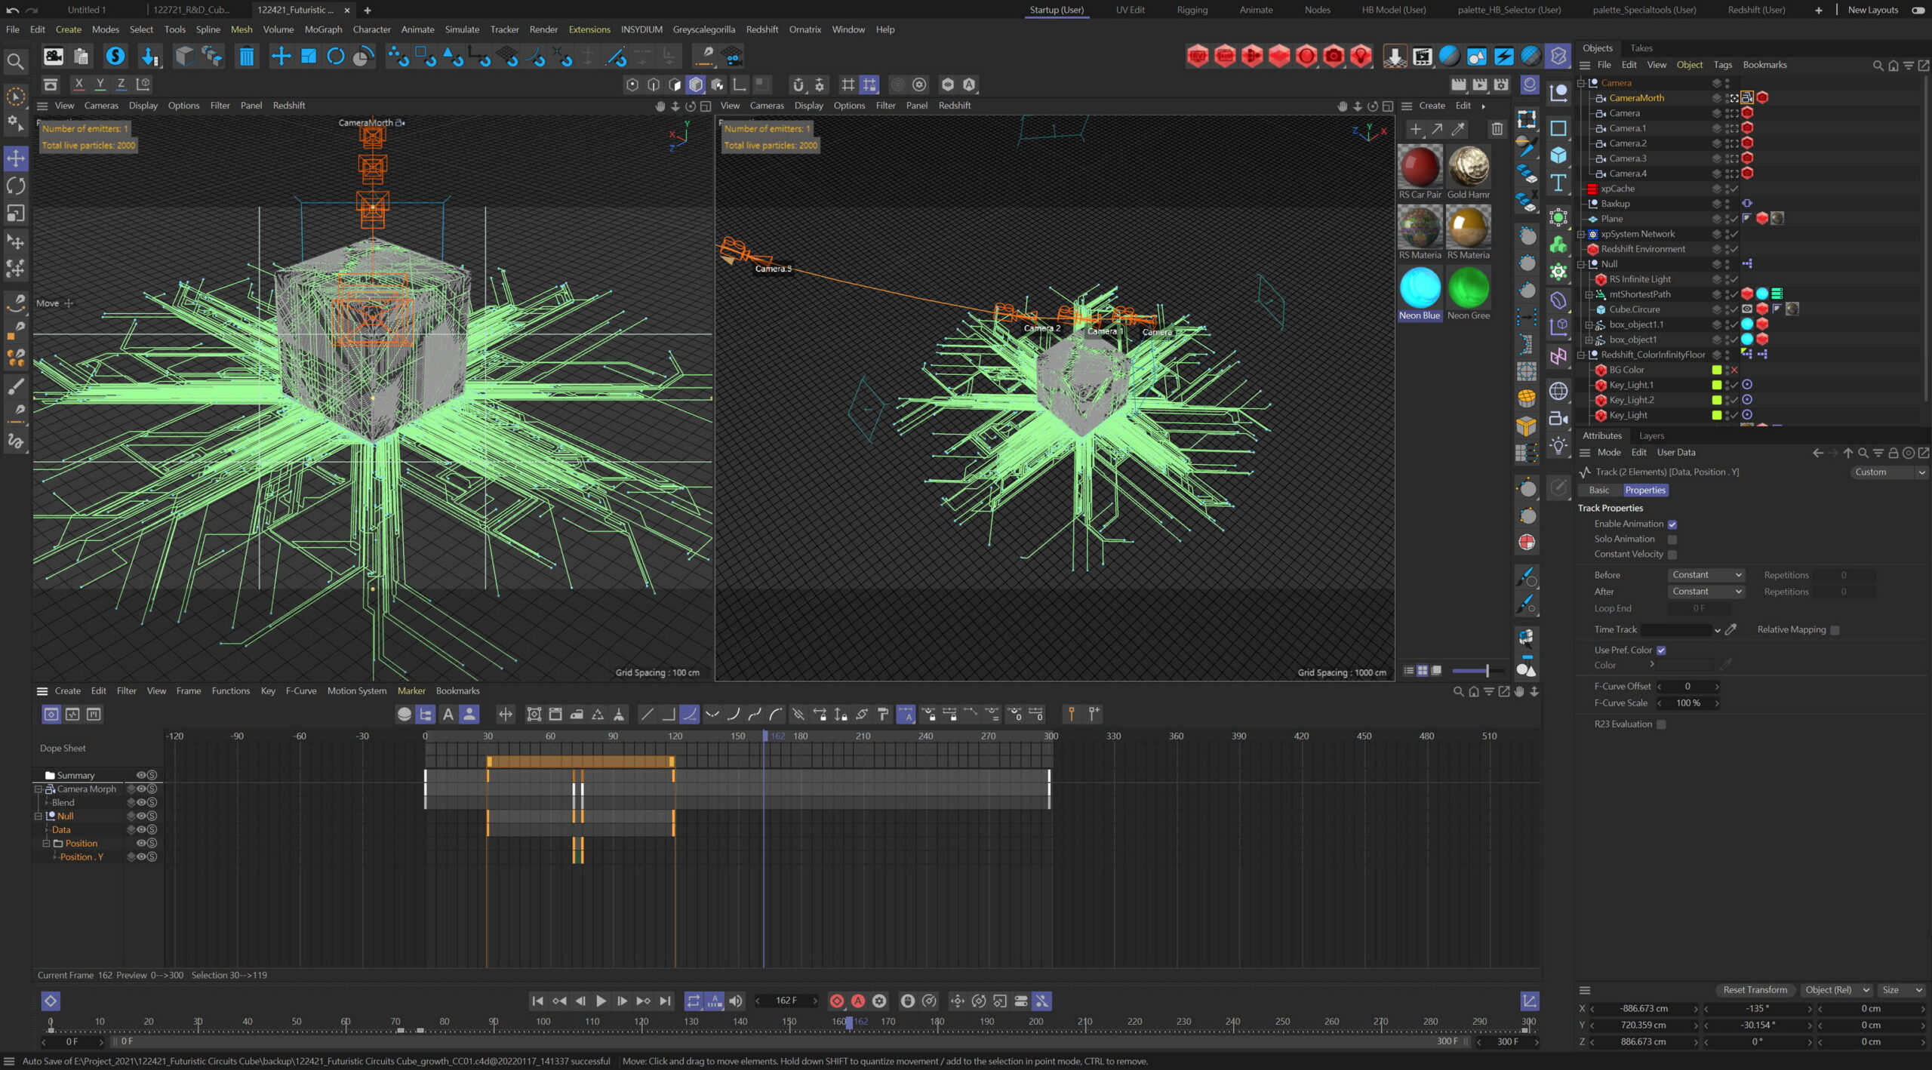
Task: Click the Record Active Objects button
Action: [x=837, y=1001]
